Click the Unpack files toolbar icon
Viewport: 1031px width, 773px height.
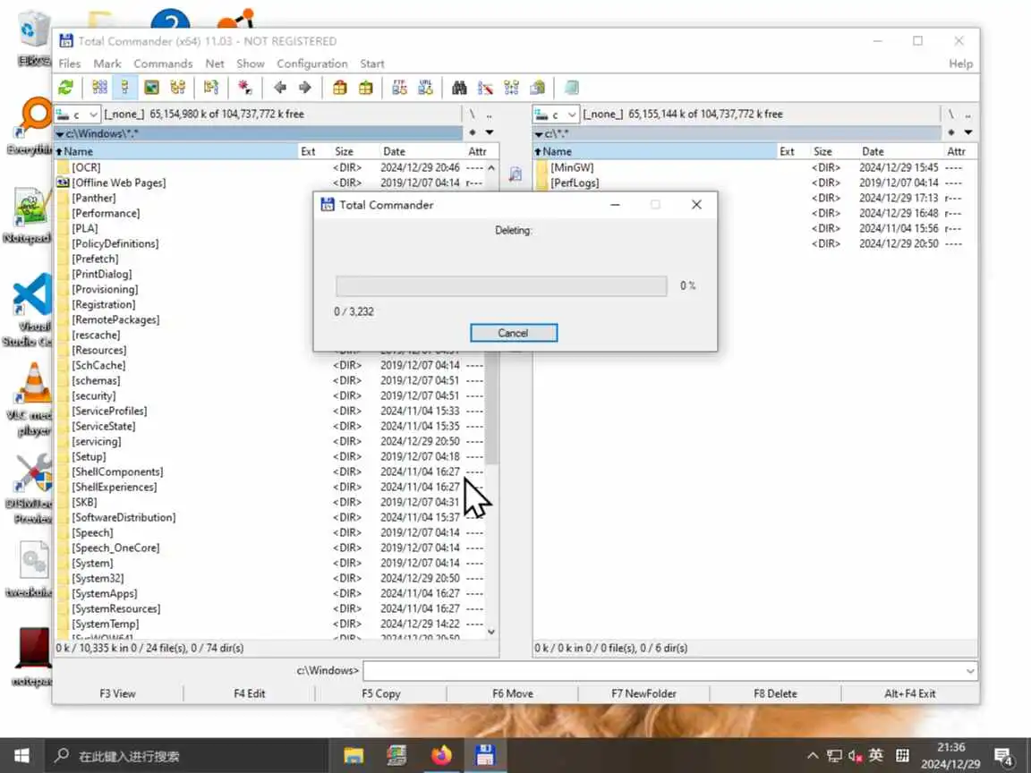click(365, 88)
